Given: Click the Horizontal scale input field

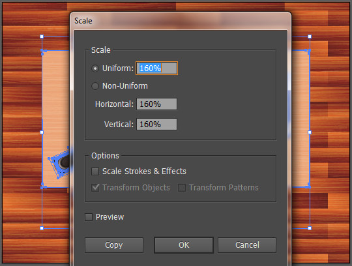Looking at the screenshot, I should [156, 104].
